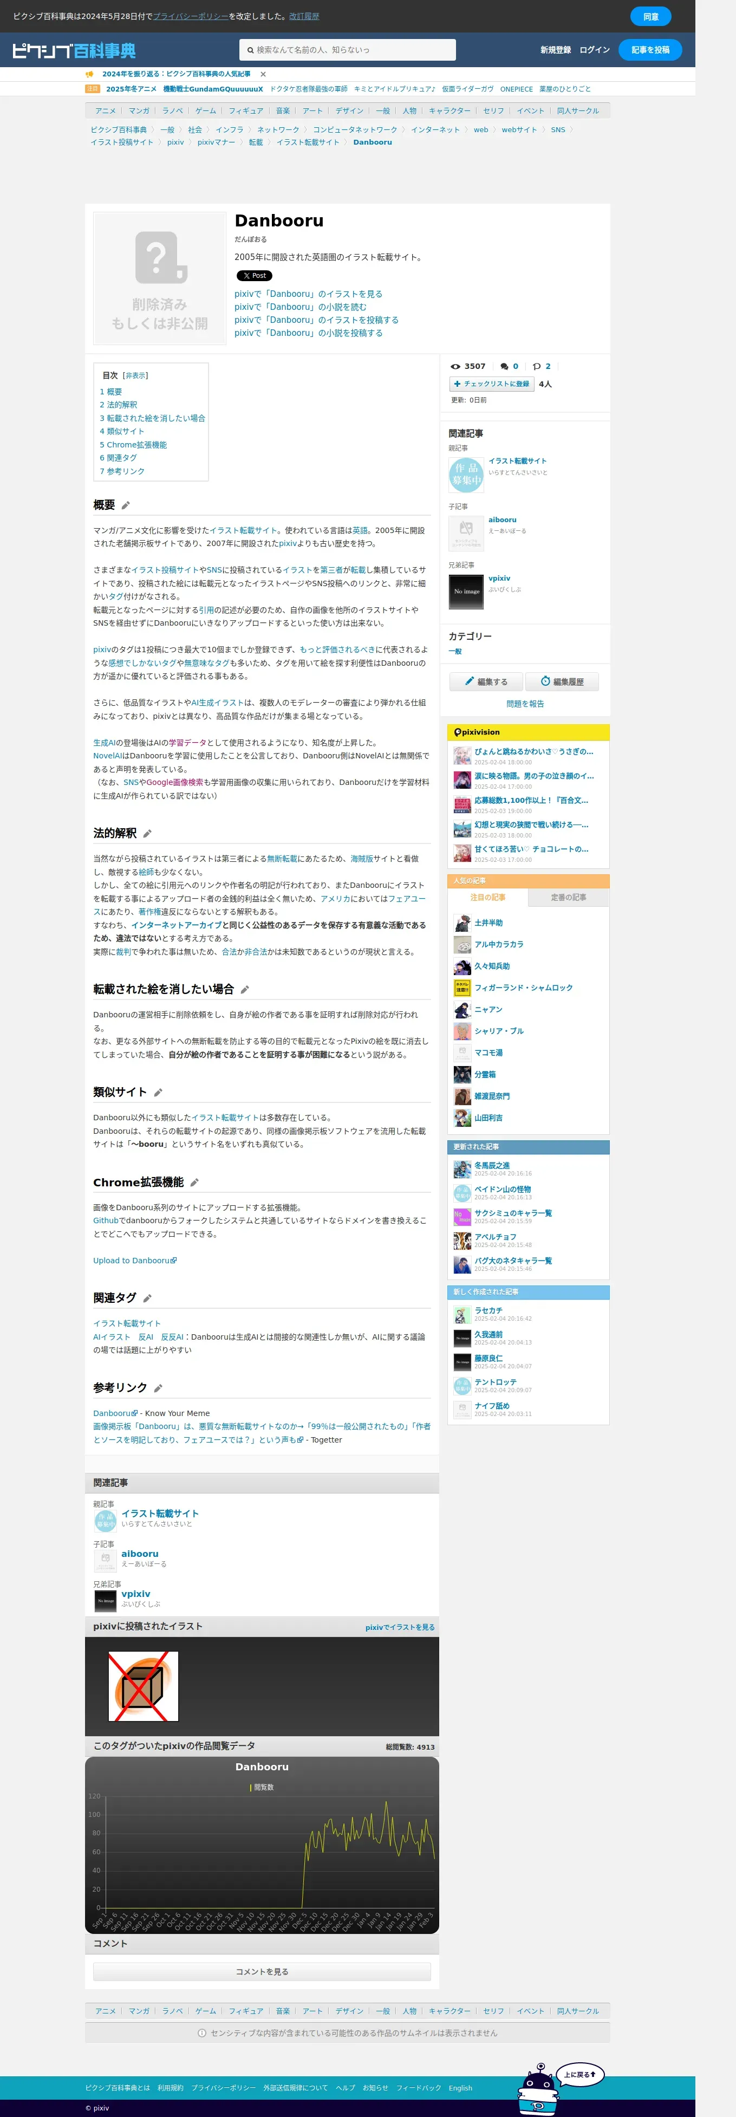Click footer ヘルプ link
This screenshot has width=736, height=2117.
(345, 2087)
